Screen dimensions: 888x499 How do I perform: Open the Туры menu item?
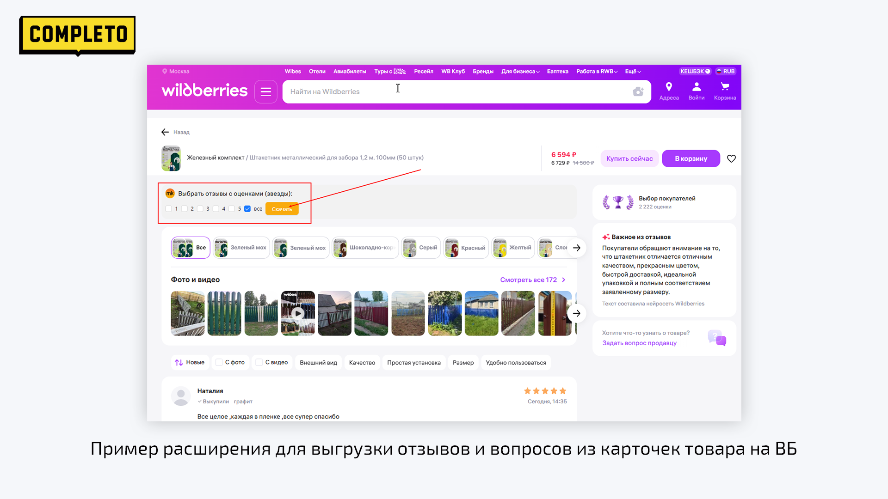[390, 71]
